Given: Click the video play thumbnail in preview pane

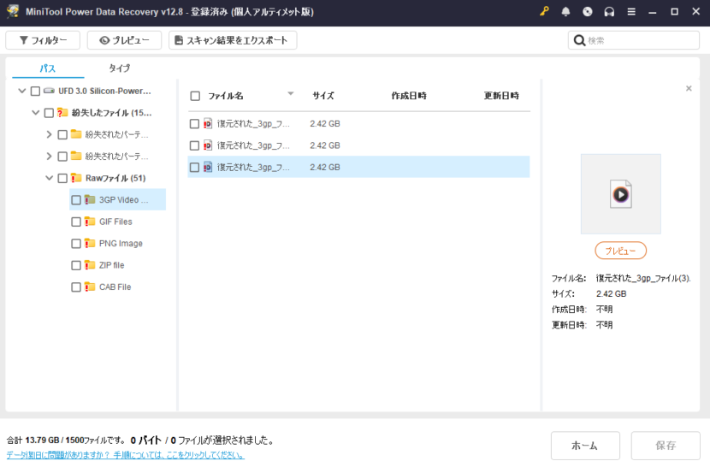Looking at the screenshot, I should 620,194.
